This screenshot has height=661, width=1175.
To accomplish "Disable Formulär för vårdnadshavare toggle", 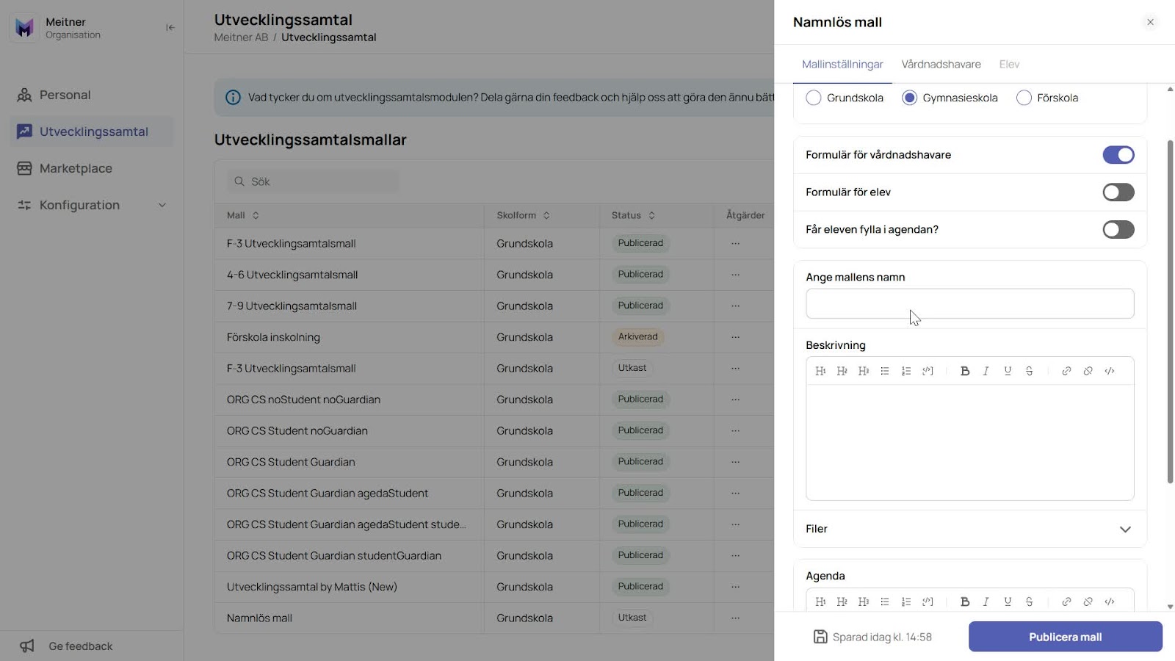I will [1118, 155].
